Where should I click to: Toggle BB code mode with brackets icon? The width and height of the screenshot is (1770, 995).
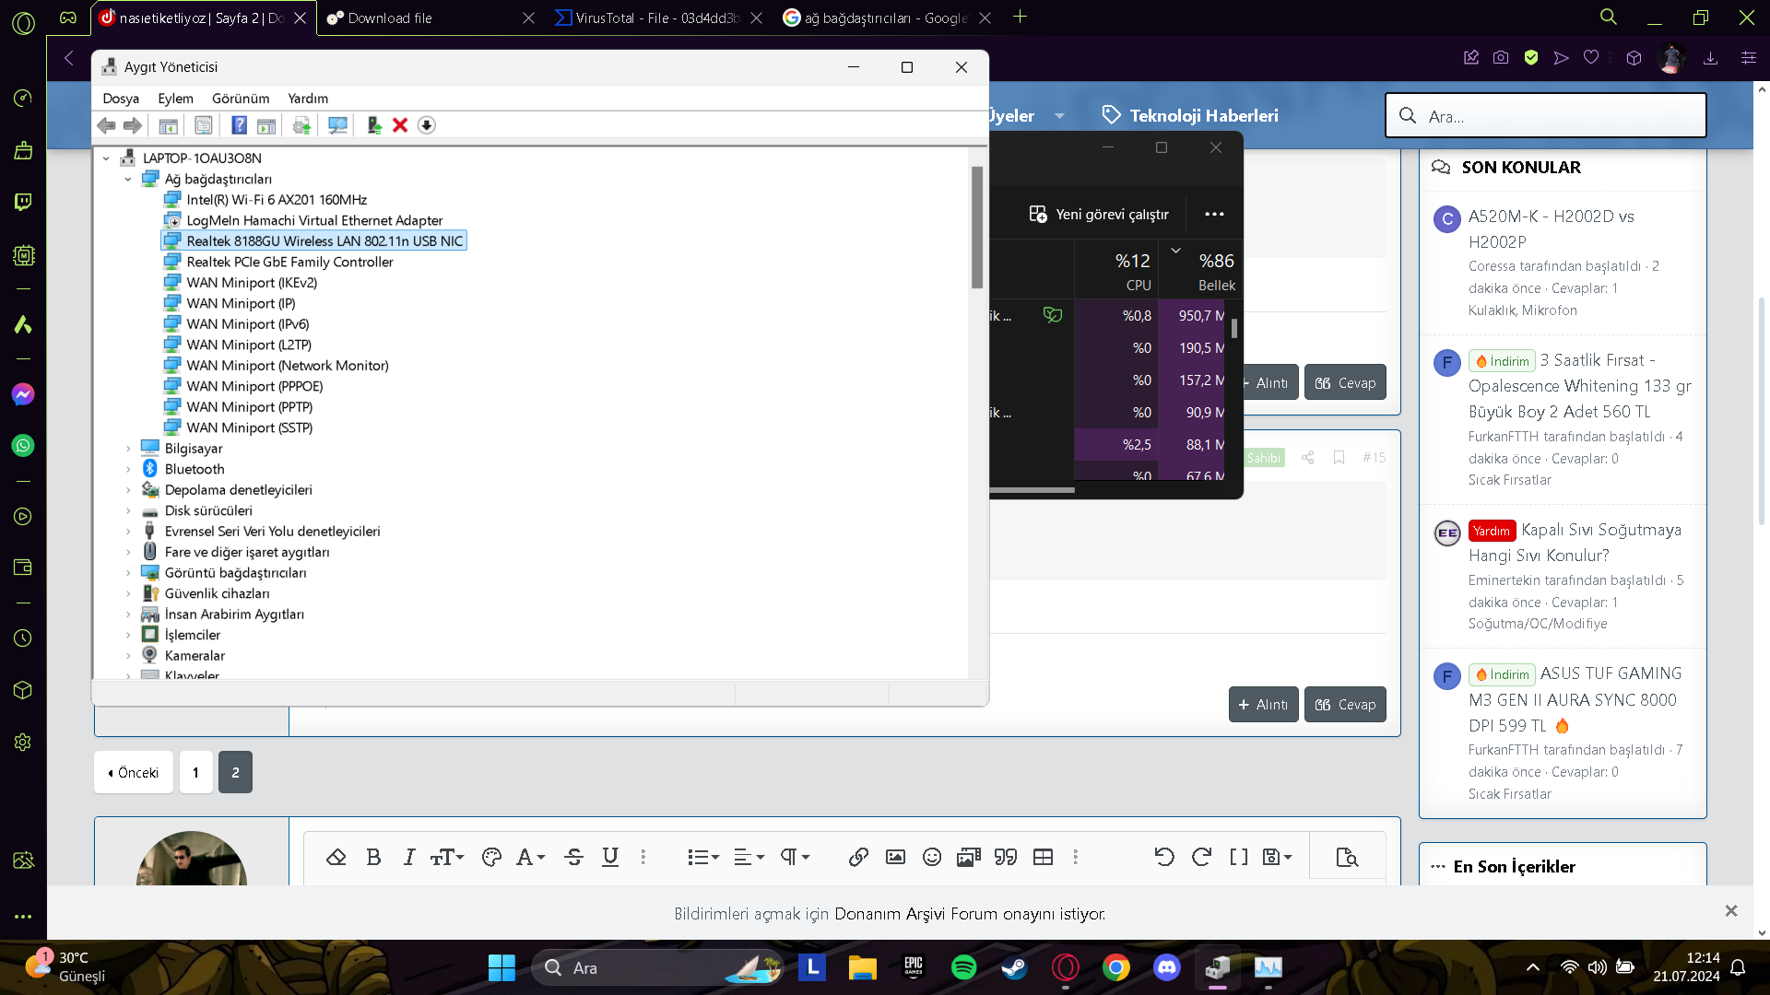pos(1239,858)
